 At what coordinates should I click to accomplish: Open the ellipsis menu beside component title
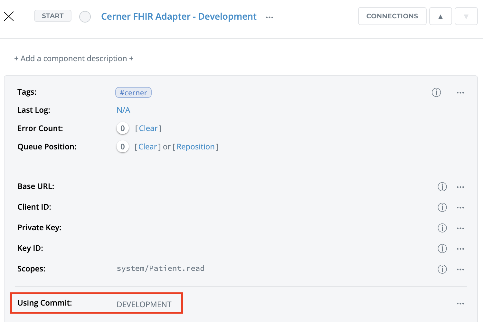pyautogui.click(x=270, y=17)
